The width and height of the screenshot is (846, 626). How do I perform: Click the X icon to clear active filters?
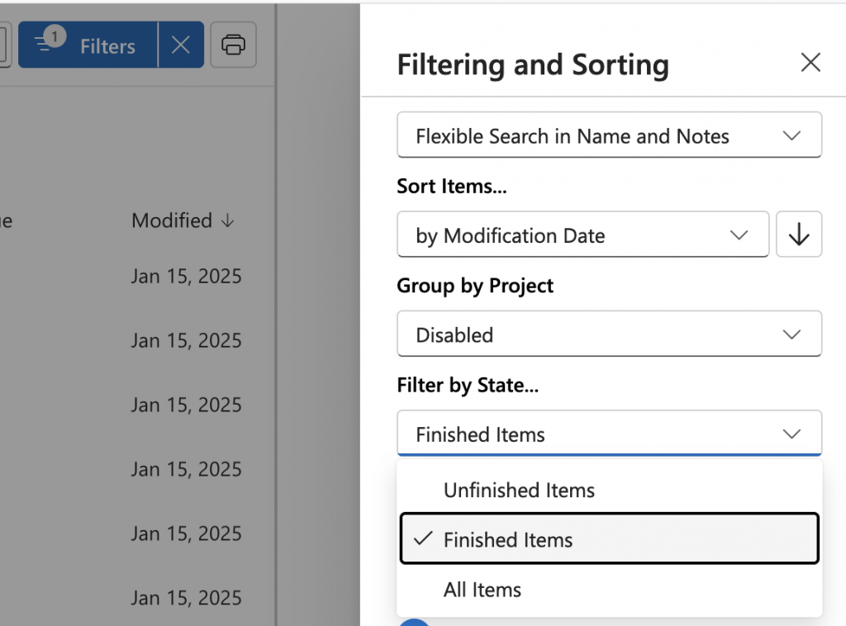click(180, 45)
